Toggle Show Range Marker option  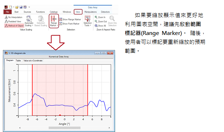click(x=70, y=19)
